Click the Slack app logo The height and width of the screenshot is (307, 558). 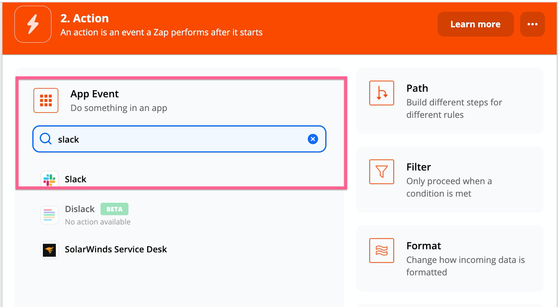[50, 179]
